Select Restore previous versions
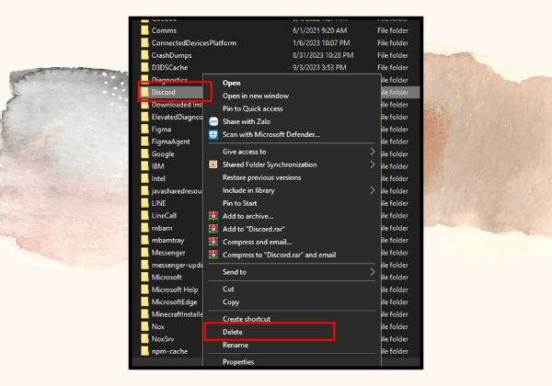552x386 pixels. (262, 177)
